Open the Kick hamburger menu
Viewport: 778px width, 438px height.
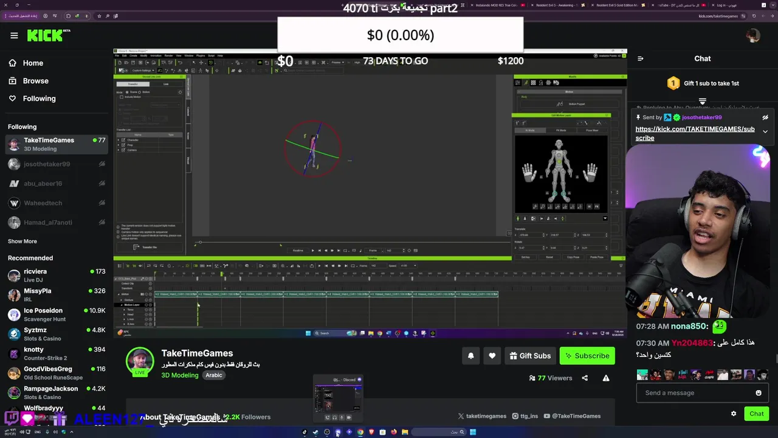(x=14, y=35)
